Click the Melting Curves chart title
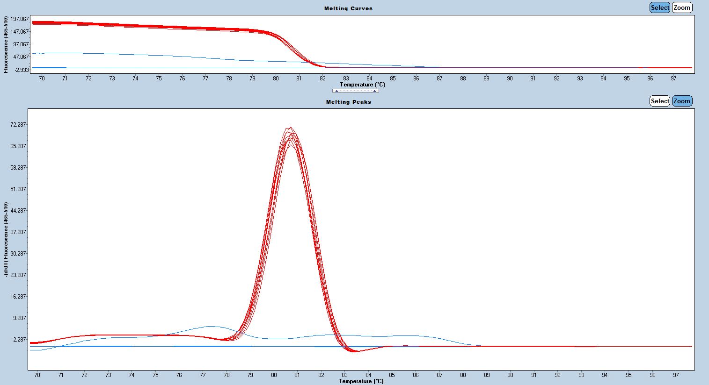 click(x=348, y=8)
